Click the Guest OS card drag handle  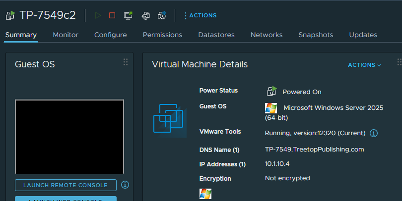pos(126,62)
